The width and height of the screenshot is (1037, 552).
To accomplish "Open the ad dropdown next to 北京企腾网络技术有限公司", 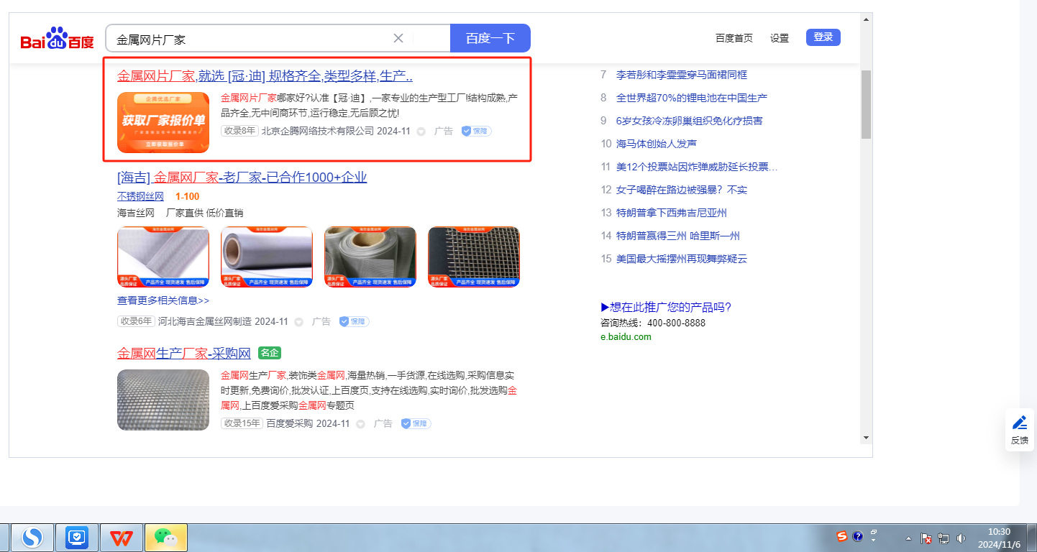I will pos(421,132).
